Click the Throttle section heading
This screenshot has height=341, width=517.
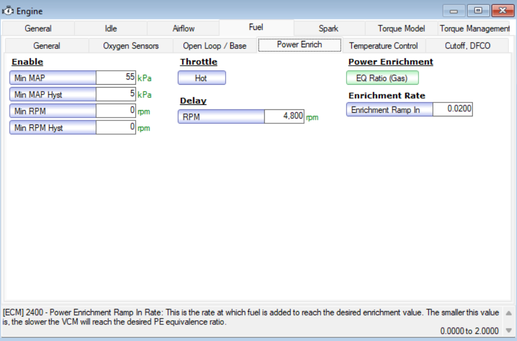click(x=199, y=62)
